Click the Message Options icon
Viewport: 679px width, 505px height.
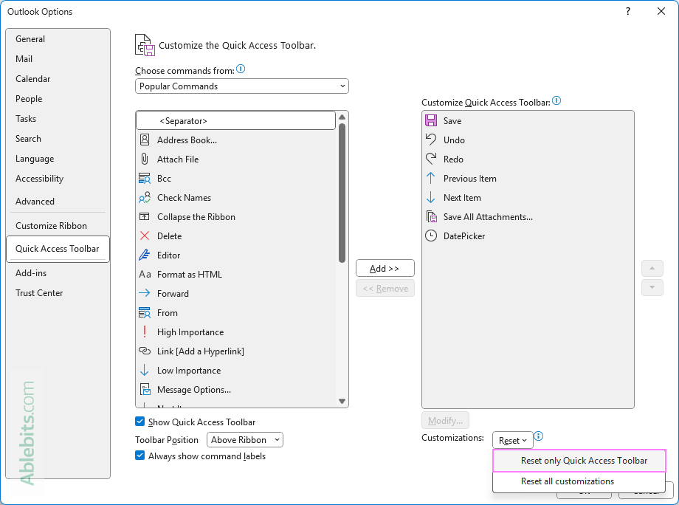pyautogui.click(x=145, y=389)
